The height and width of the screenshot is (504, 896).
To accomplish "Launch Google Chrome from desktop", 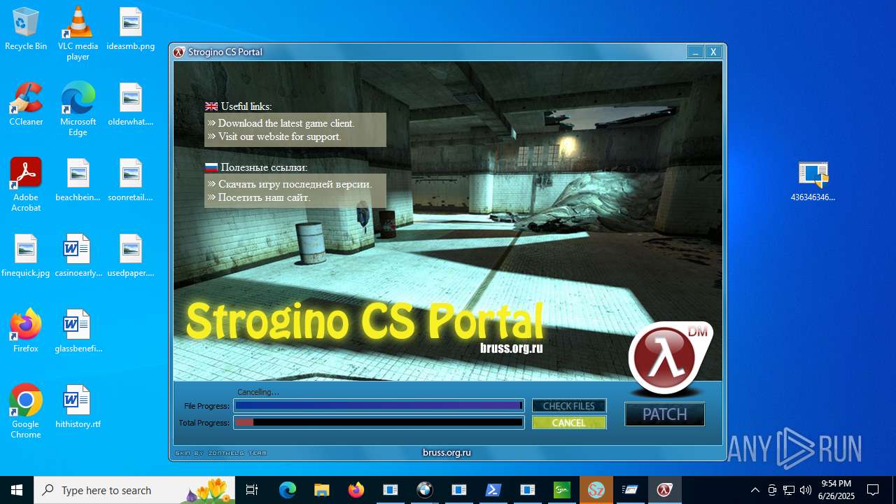I will 26,411.
